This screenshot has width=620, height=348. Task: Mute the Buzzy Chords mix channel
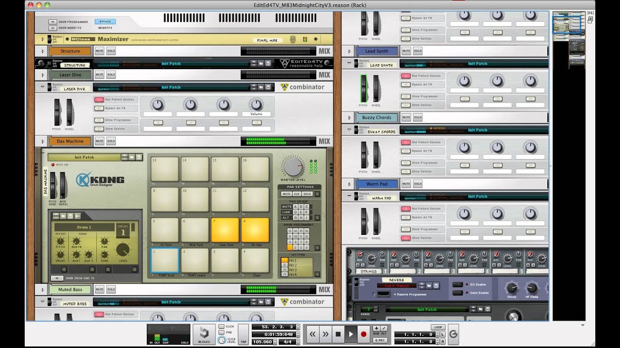406,117
